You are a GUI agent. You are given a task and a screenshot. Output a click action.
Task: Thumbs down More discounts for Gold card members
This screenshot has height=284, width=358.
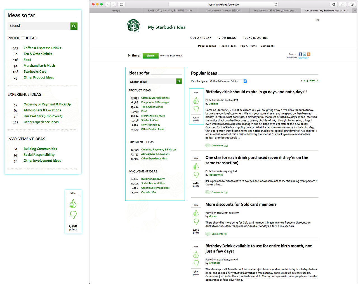coord(196,222)
